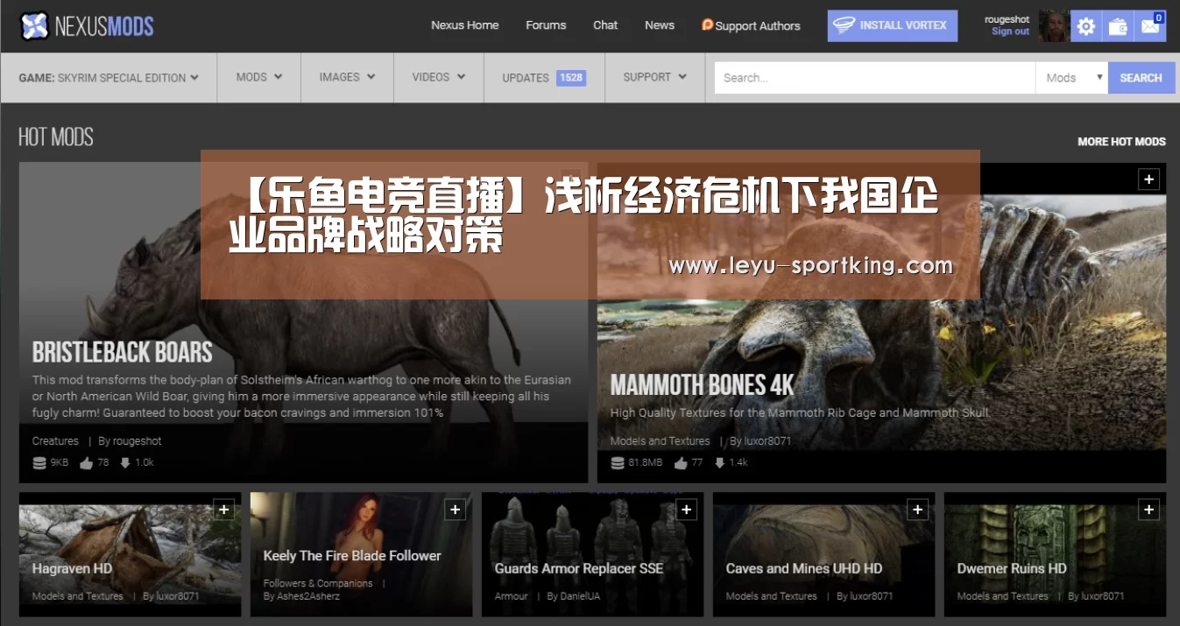Open the Images dropdown menu

point(347,77)
